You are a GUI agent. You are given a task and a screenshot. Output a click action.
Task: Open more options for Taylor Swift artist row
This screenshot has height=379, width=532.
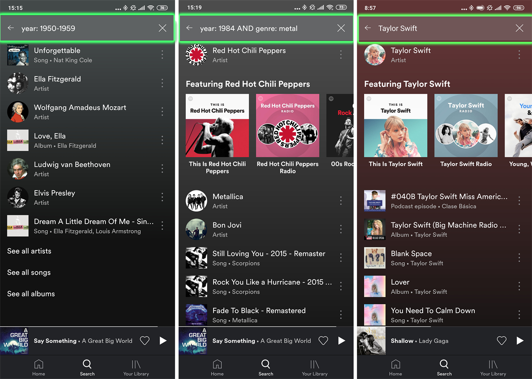[519, 55]
